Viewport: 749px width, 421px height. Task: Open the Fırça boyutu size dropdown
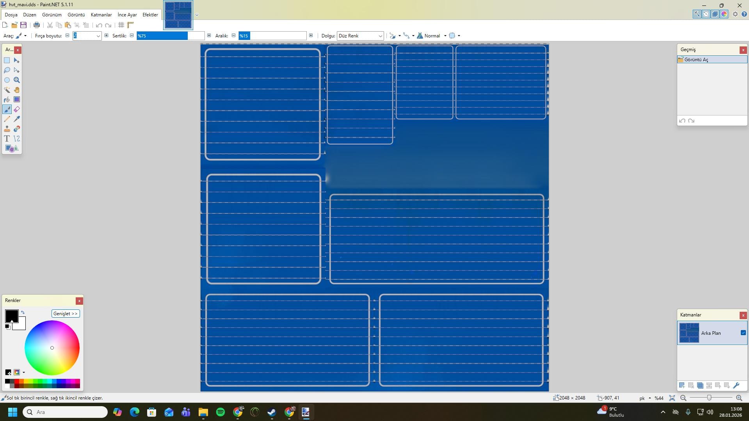98,36
